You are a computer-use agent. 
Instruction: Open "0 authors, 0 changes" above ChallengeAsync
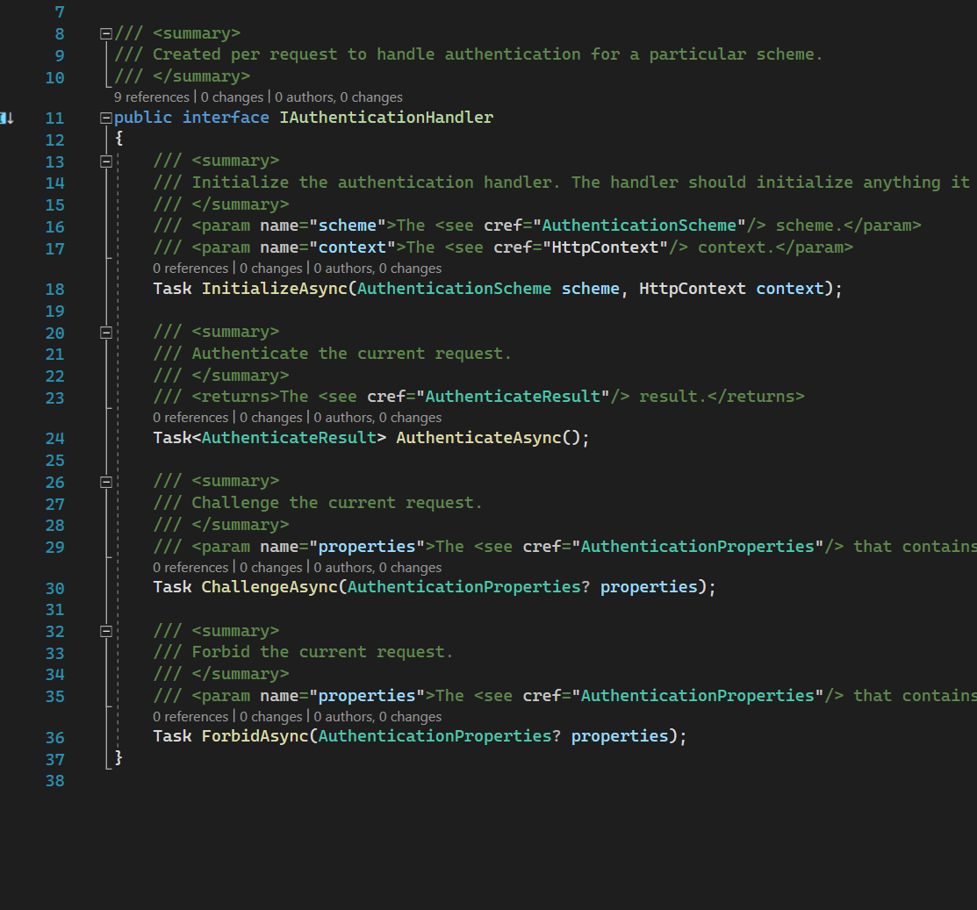coord(377,568)
